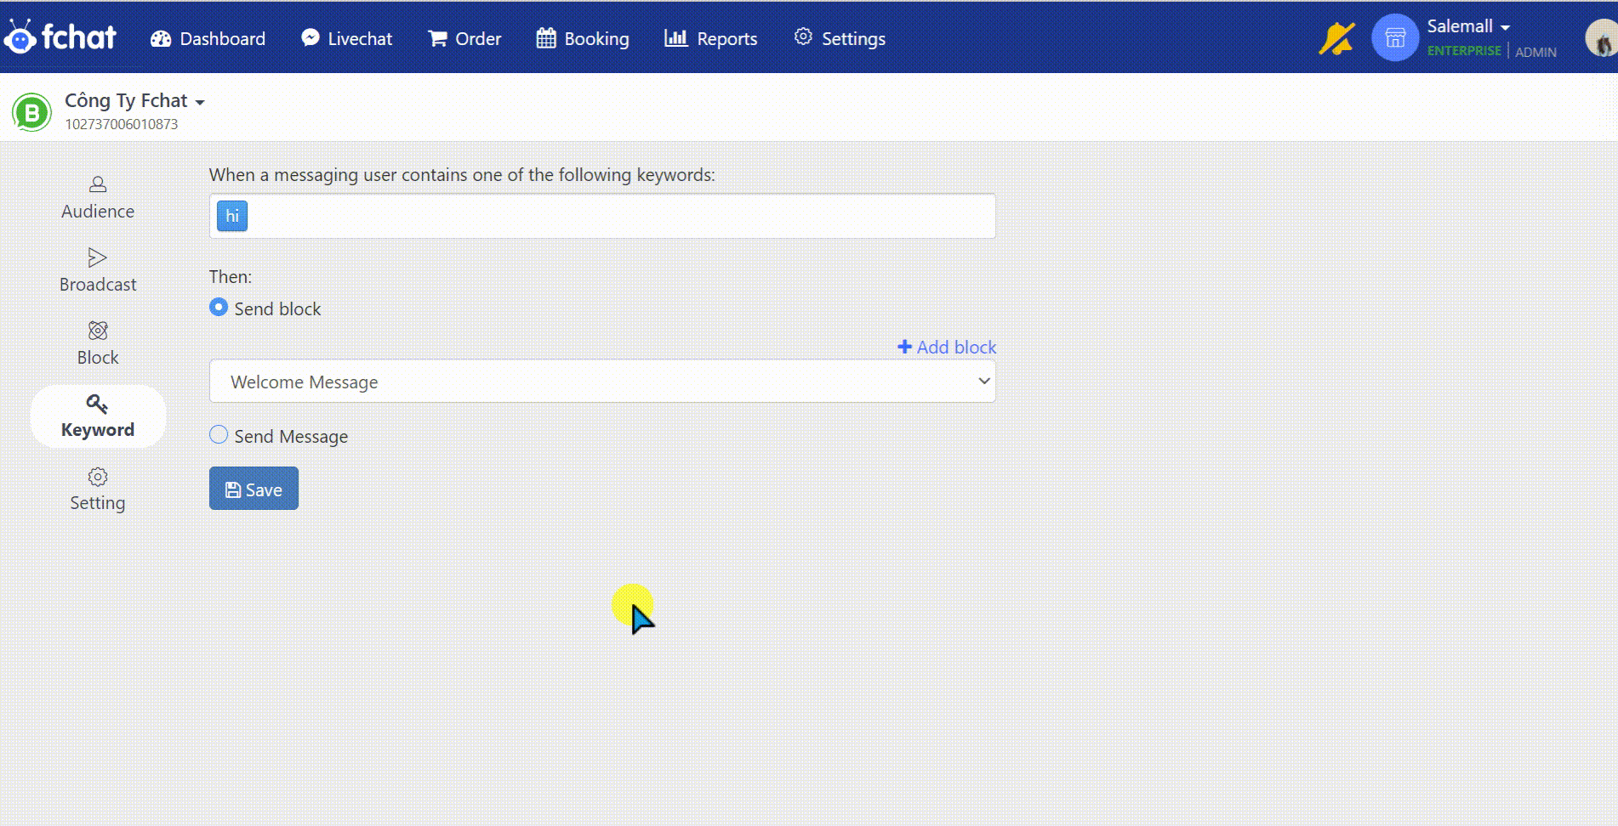Click the muted notification bell icon

(x=1336, y=38)
